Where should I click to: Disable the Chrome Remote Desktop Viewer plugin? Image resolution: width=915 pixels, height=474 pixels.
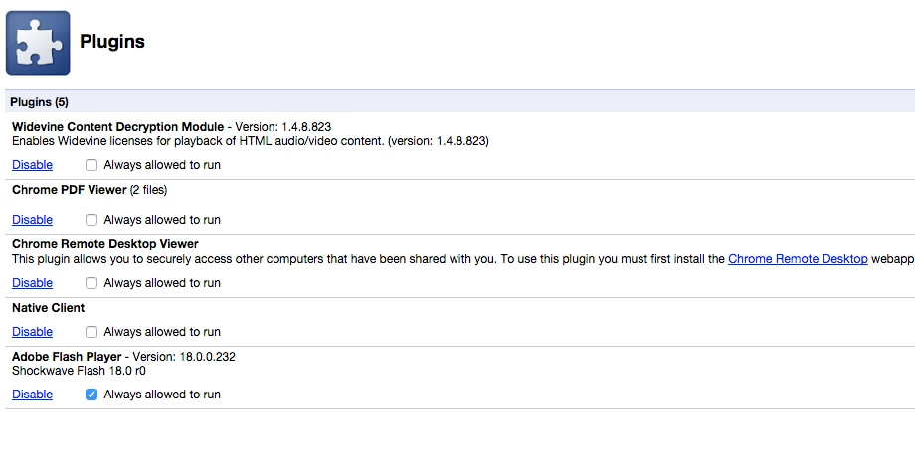(x=32, y=283)
